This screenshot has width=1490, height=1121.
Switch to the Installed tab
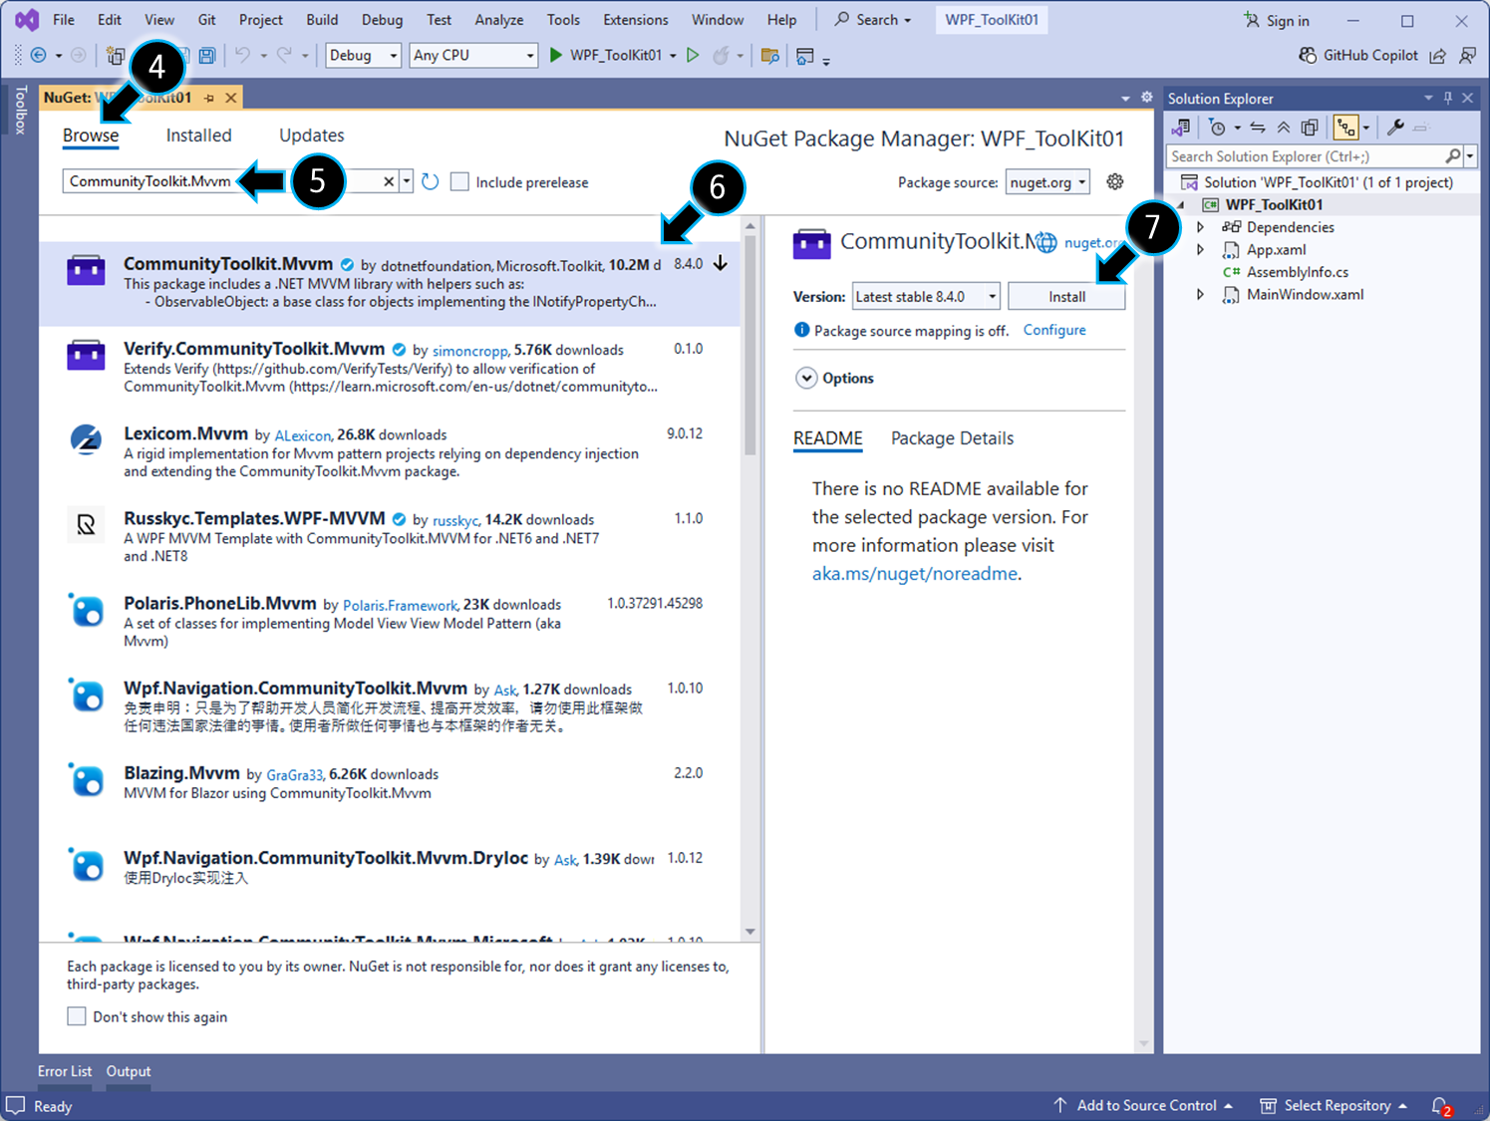click(x=198, y=136)
